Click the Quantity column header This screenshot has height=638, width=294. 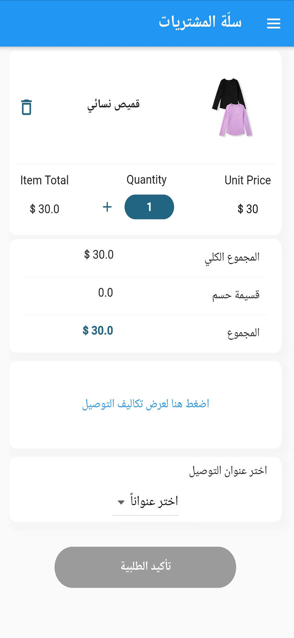[x=147, y=179]
